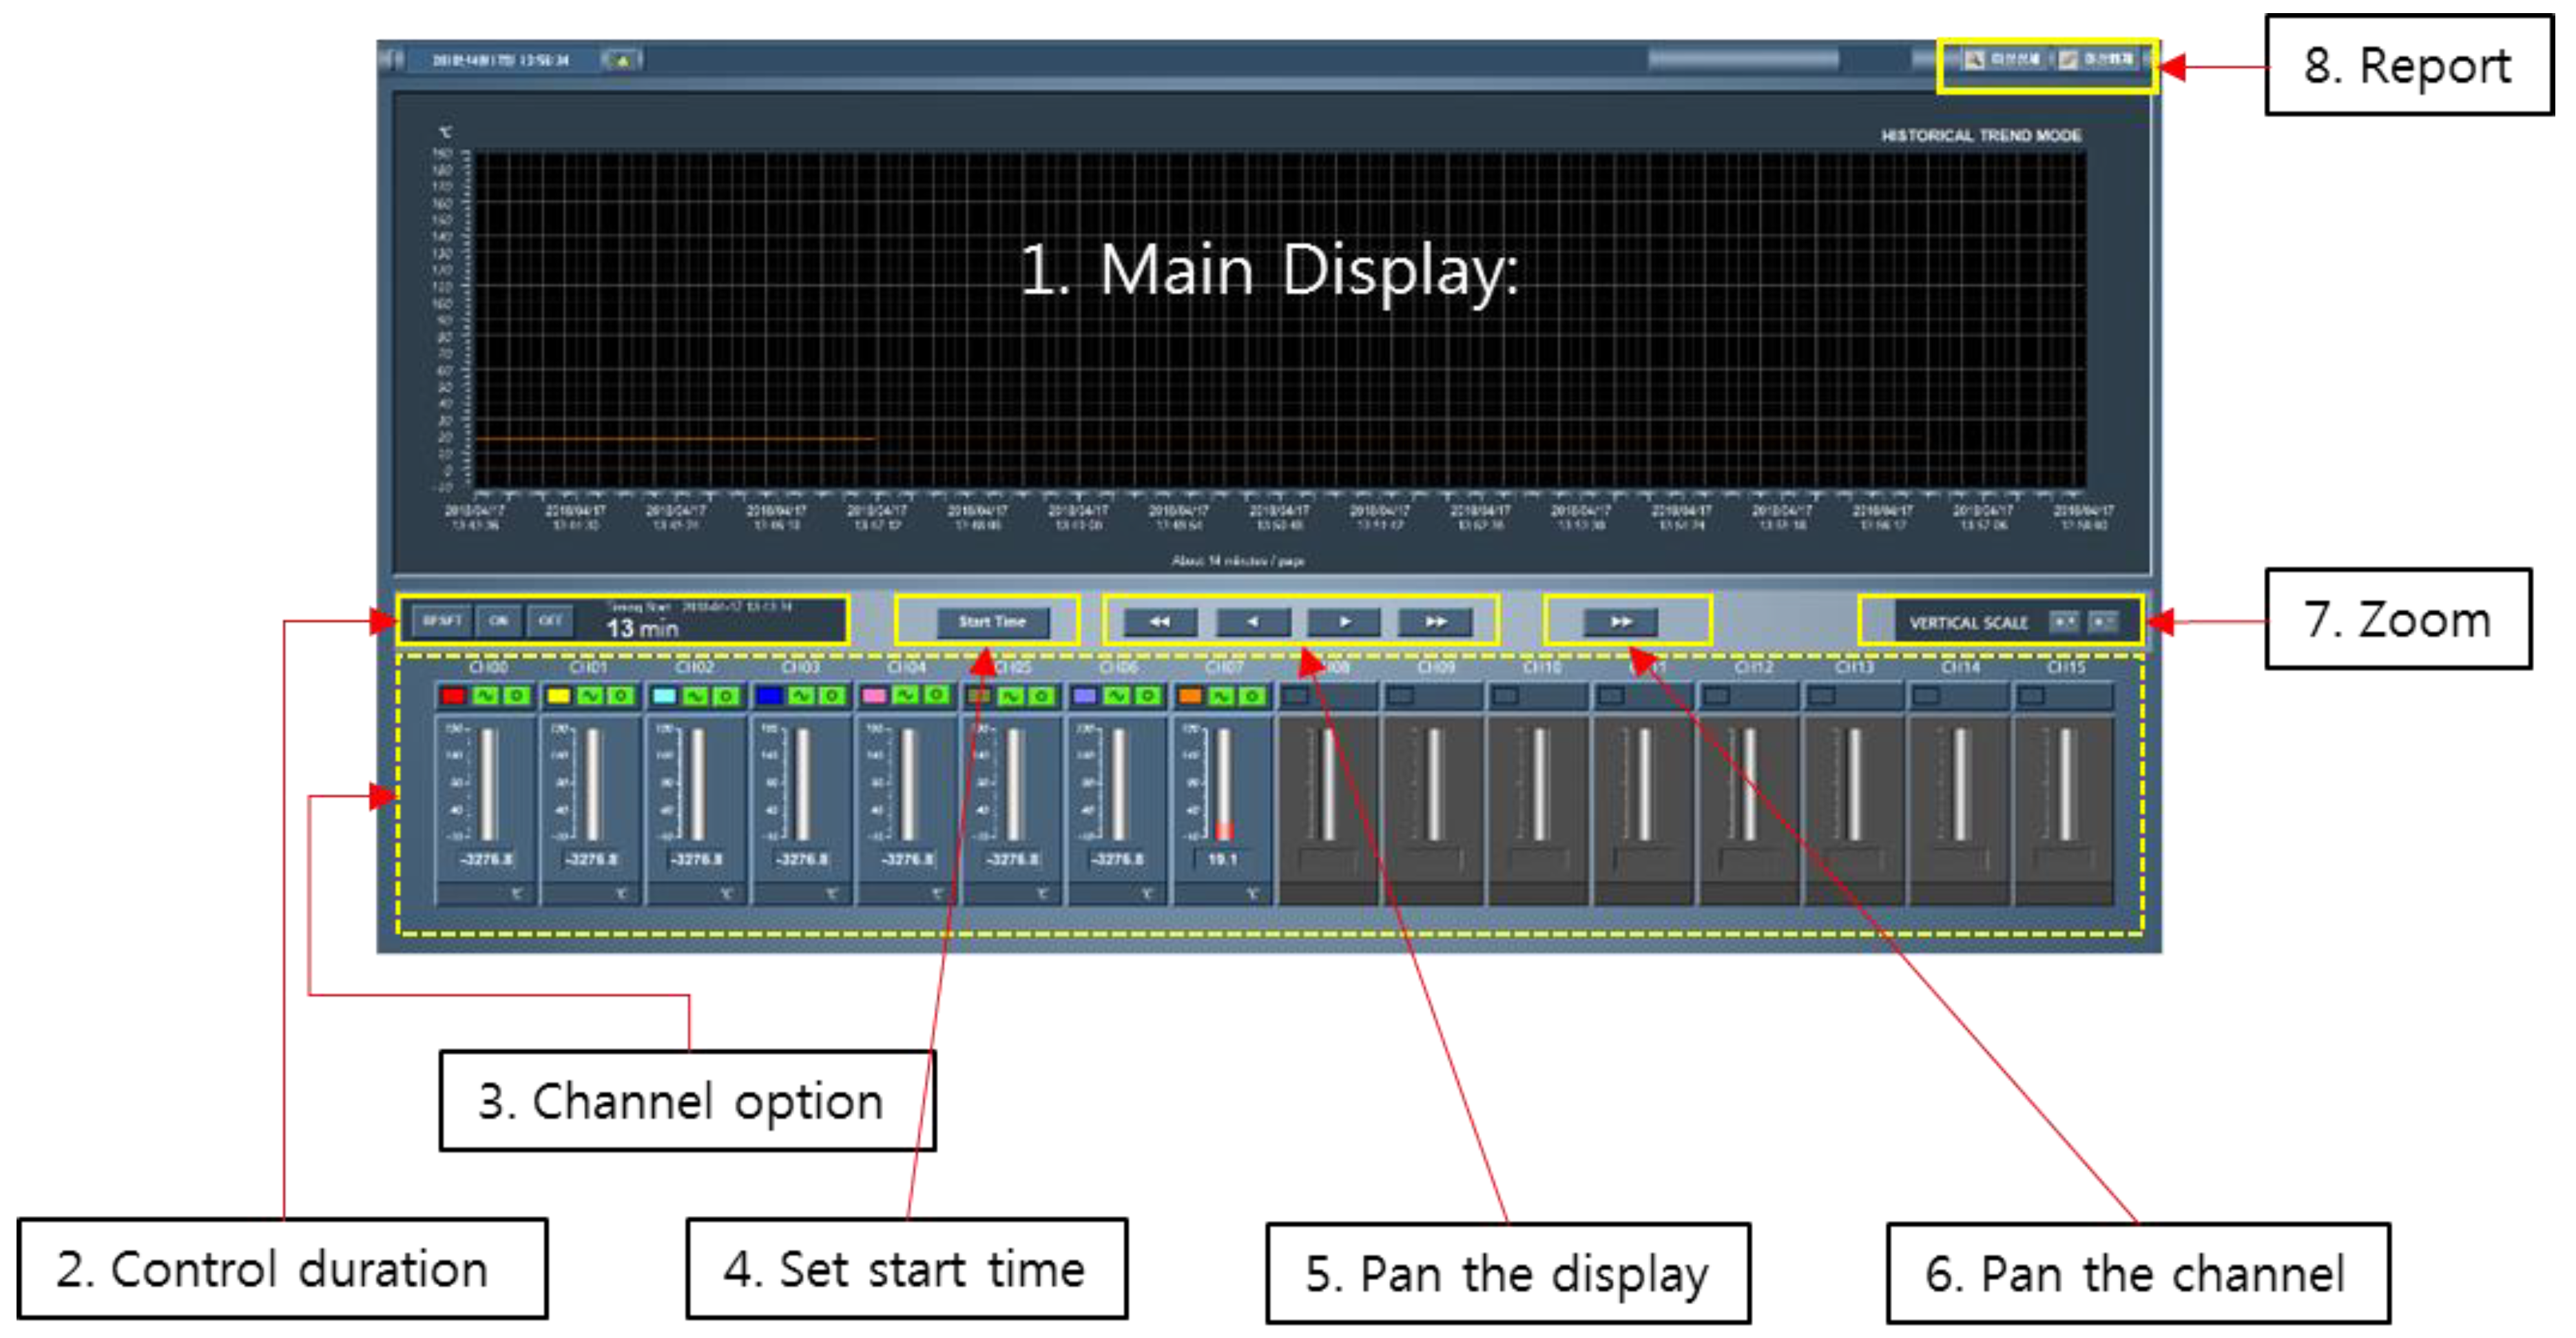Click the report edit icon at top right
The image size is (2576, 1338).
(x=2067, y=60)
